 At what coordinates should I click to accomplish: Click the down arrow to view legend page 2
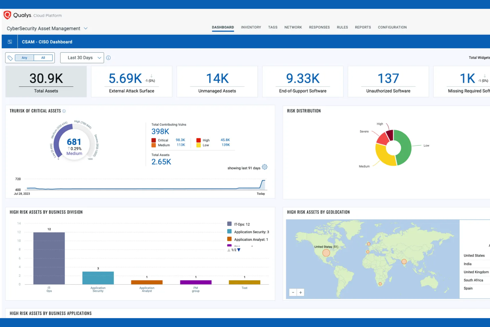pos(239,250)
